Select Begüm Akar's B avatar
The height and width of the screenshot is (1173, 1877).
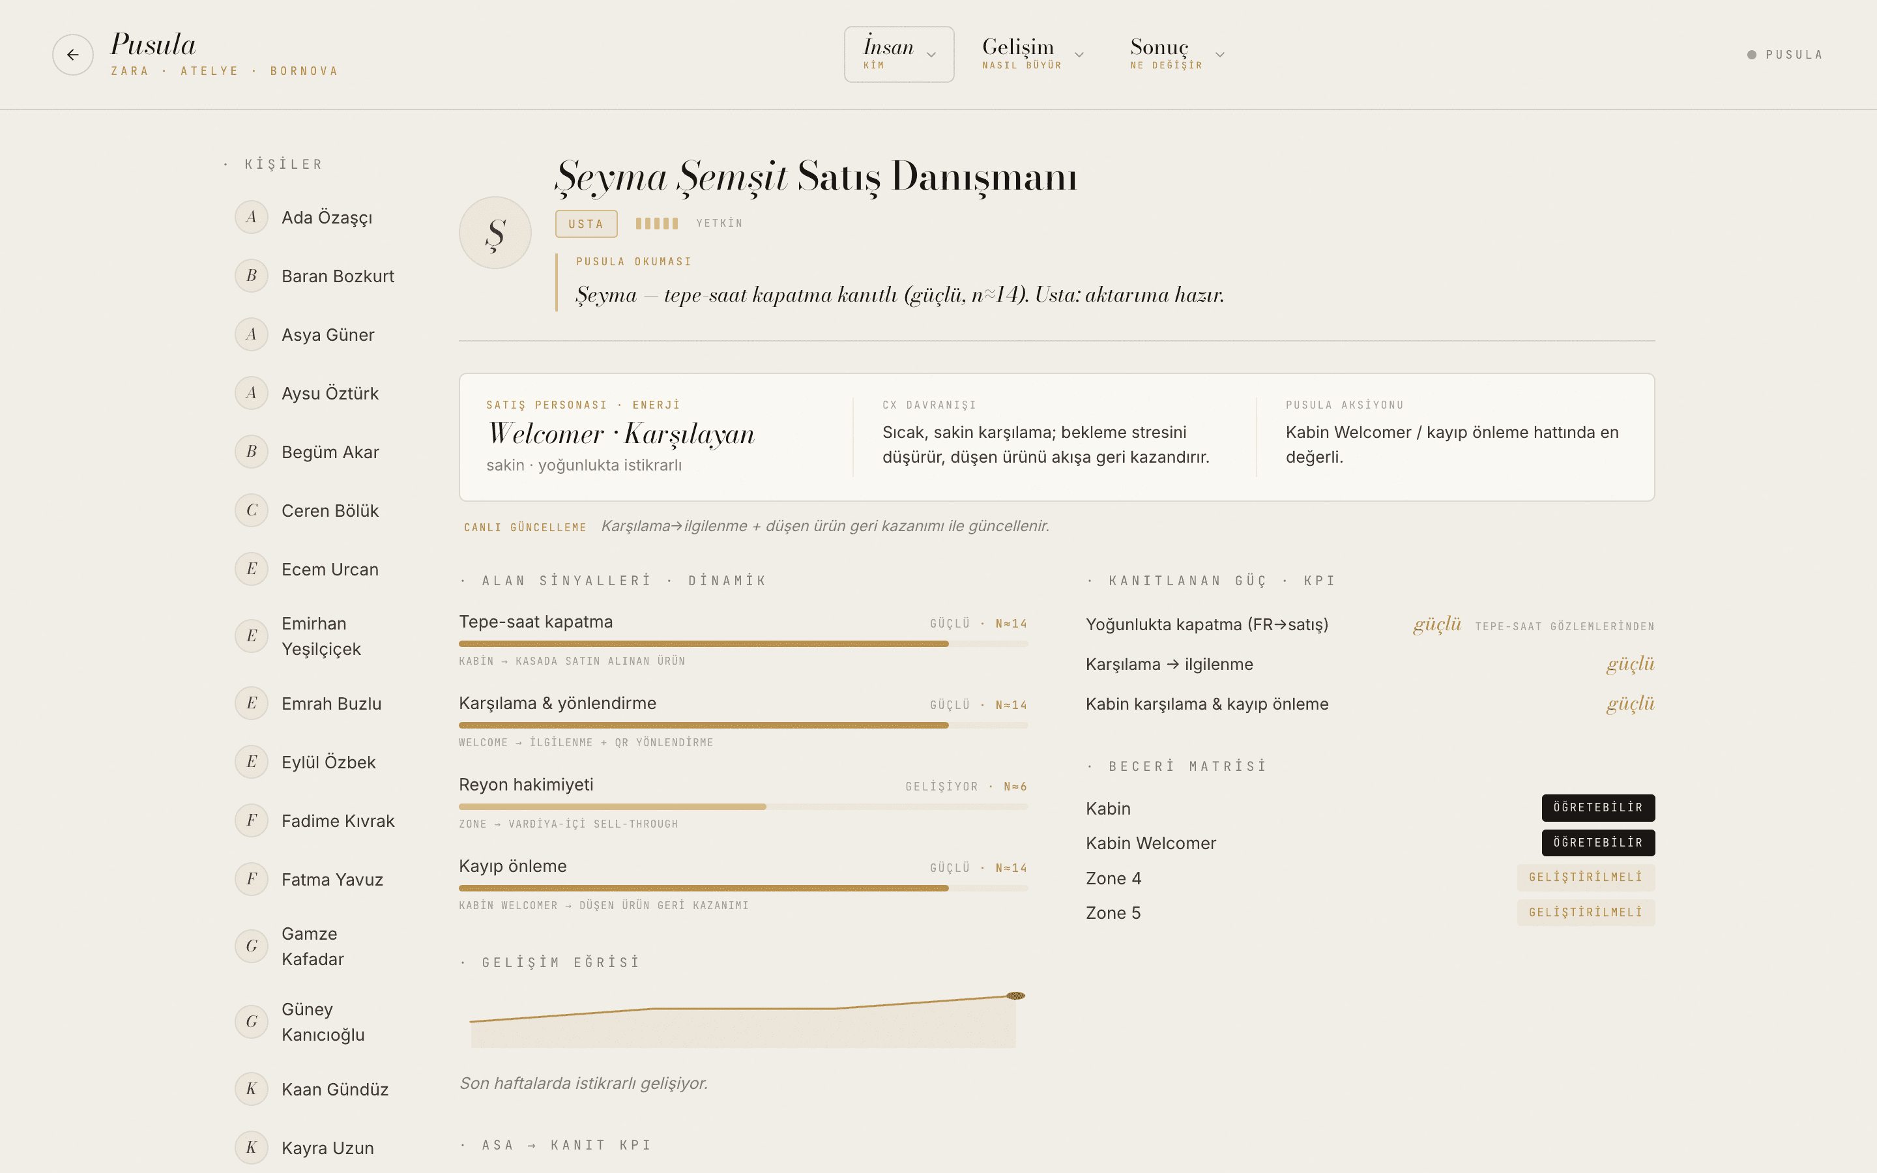[x=252, y=452]
